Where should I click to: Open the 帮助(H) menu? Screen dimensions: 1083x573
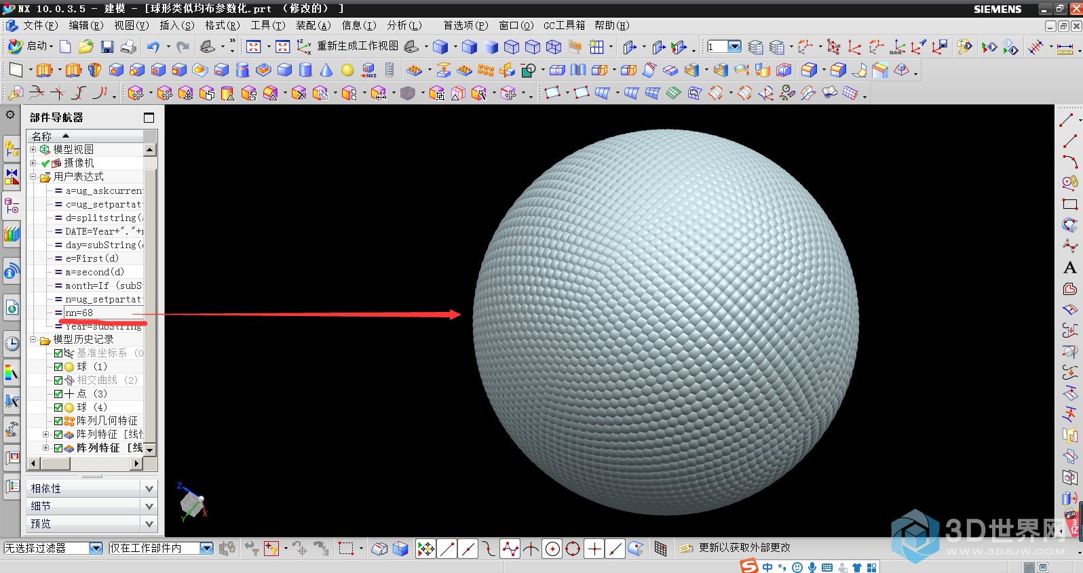(611, 25)
